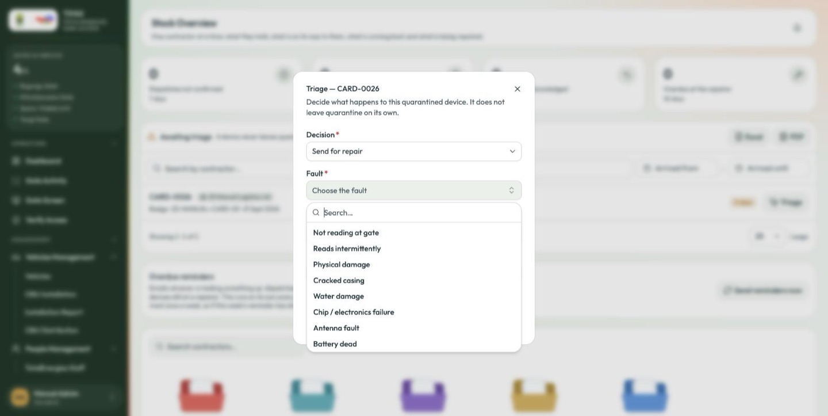The image size is (828, 416).
Task: Open Dashboard in the sidebar
Action: click(x=43, y=162)
